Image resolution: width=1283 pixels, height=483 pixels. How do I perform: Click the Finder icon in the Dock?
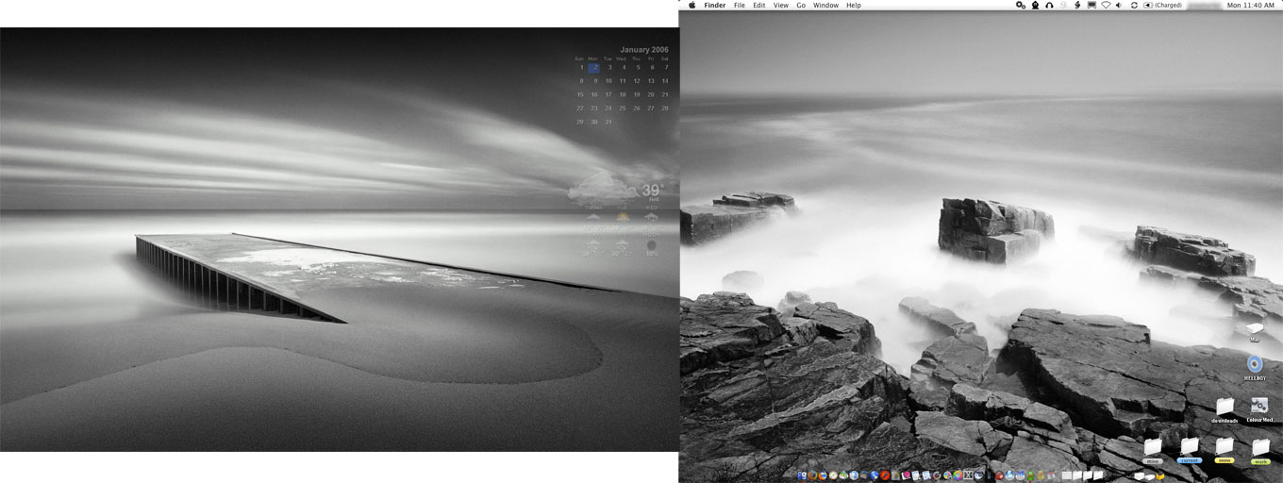click(802, 475)
